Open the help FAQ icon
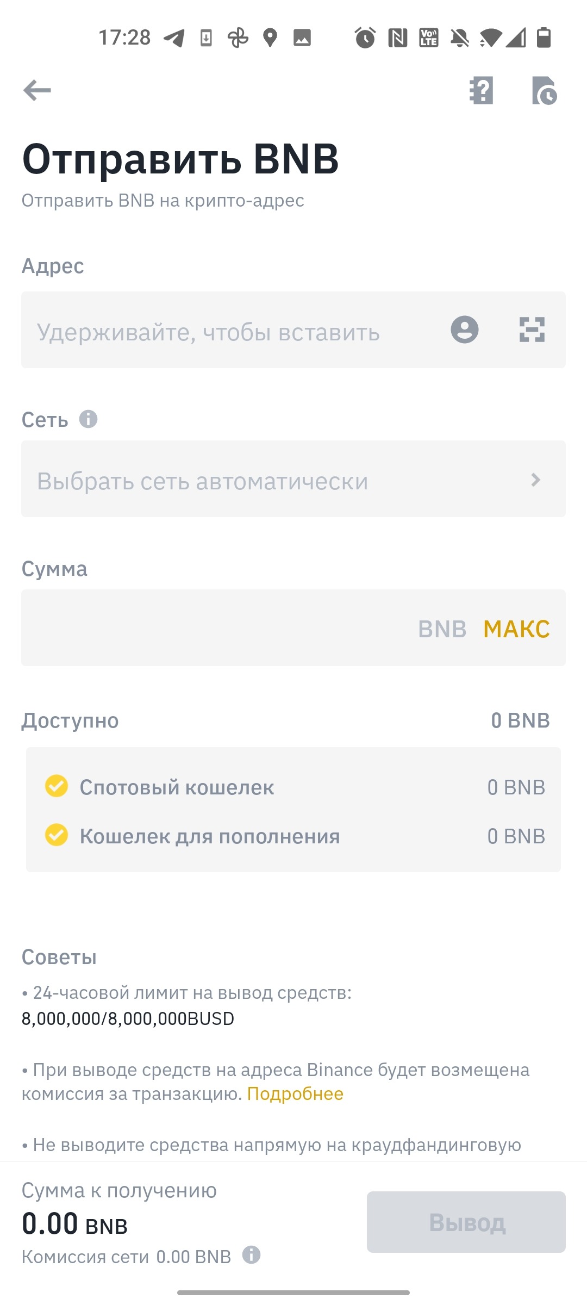587x1305 pixels. coord(481,90)
